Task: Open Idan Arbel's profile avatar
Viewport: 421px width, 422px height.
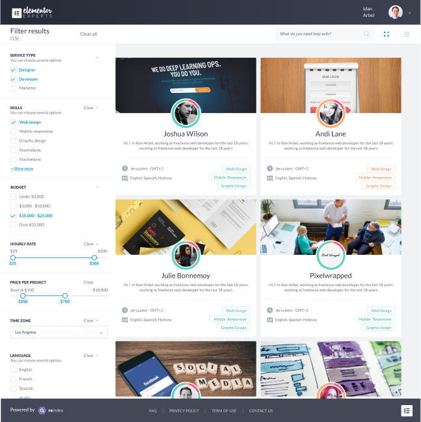Action: point(395,12)
